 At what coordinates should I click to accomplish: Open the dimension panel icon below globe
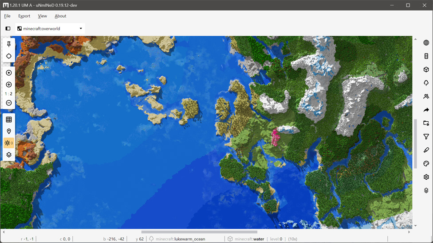click(426, 56)
